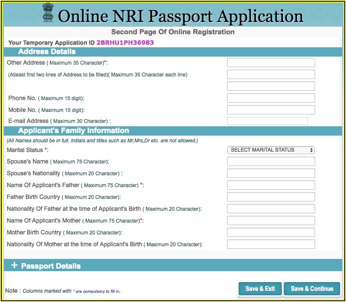This screenshot has width=346, height=302.
Task: Click the Phone No. input field
Action: 271,98
